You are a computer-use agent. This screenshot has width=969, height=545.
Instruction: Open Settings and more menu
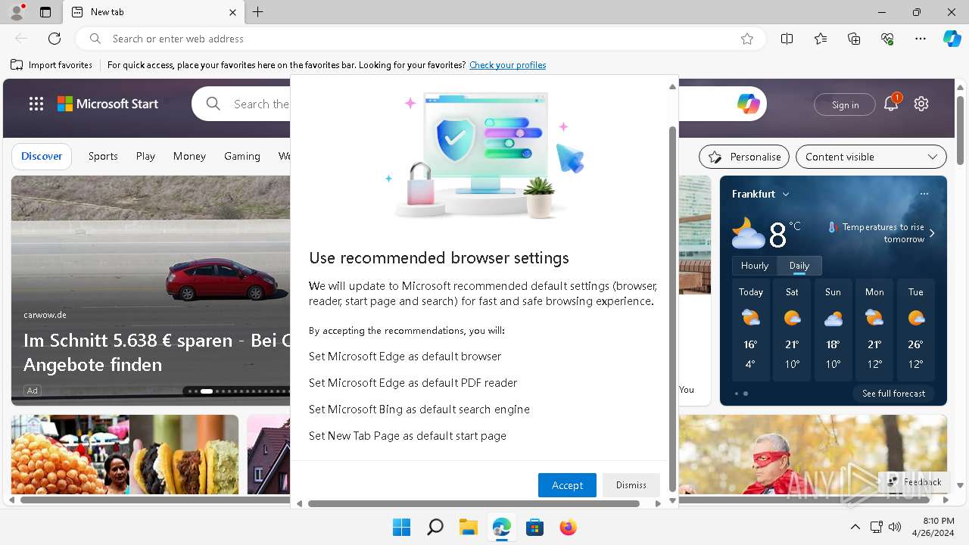(921, 39)
